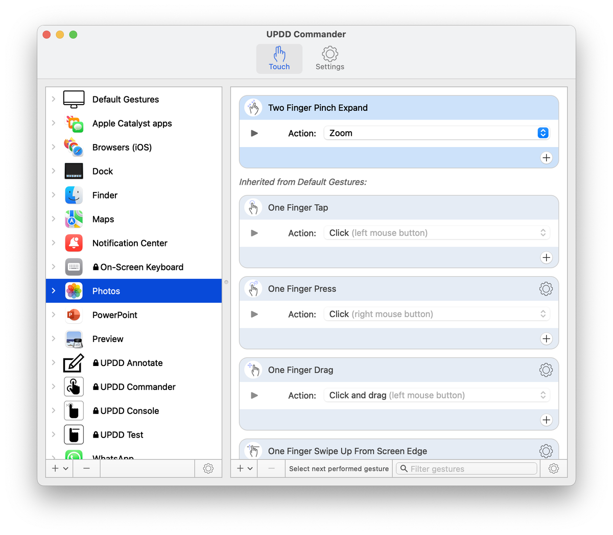Preview the Two Finger Pinch Expand gesture
The width and height of the screenshot is (613, 535).
point(254,133)
